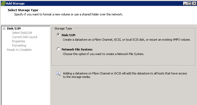This screenshot has width=197, height=105.
Task: Select the Disk/LUN radio button
Action: [58, 35]
